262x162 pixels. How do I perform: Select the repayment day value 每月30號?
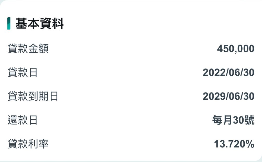coord(233,120)
